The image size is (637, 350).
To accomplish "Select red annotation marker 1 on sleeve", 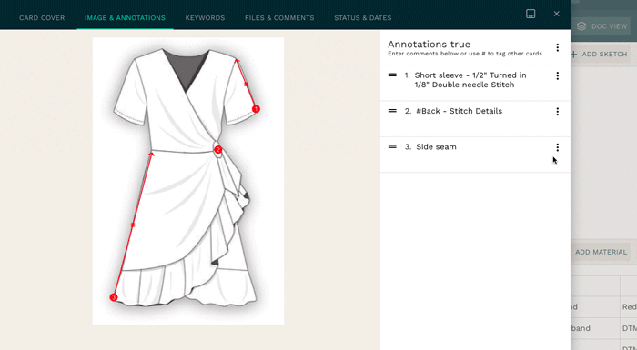I will pos(256,109).
